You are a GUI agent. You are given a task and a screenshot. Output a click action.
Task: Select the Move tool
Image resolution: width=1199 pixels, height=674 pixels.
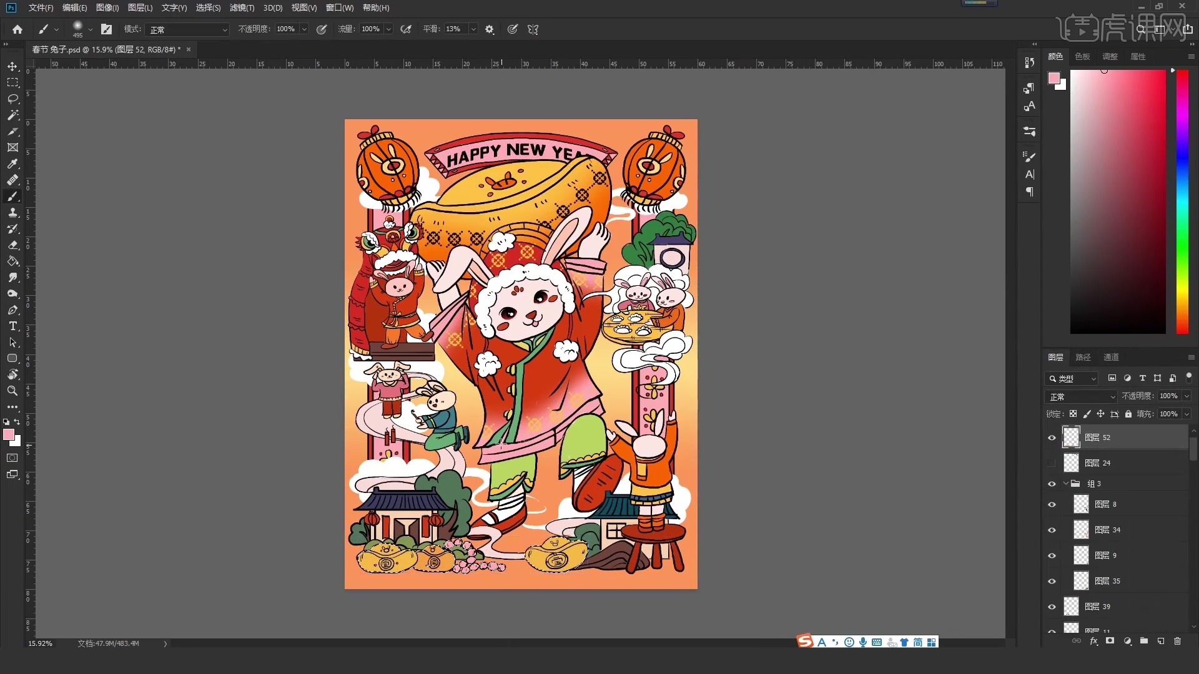12,66
